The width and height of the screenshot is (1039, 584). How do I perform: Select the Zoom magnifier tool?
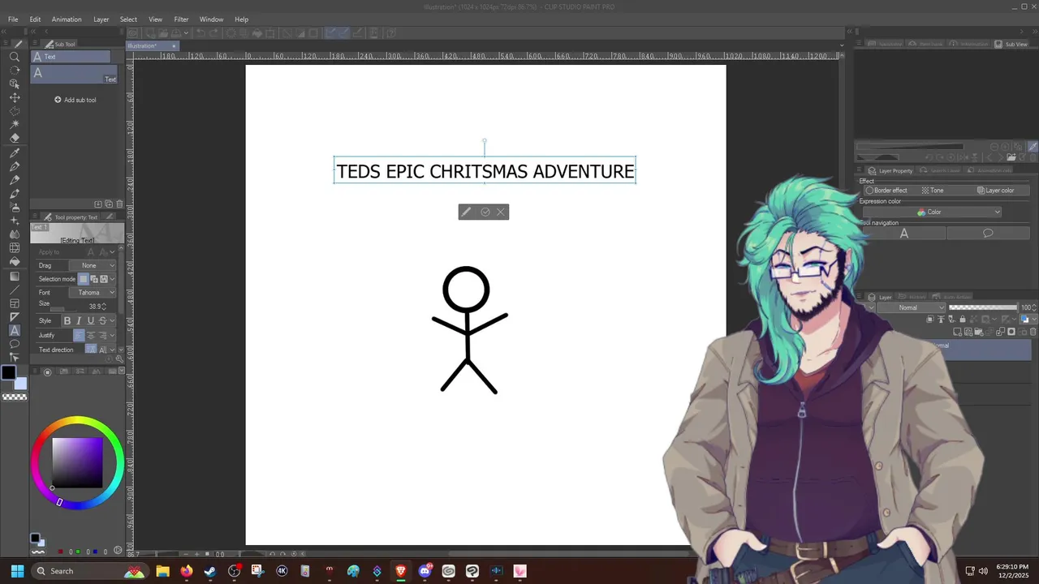[15, 57]
